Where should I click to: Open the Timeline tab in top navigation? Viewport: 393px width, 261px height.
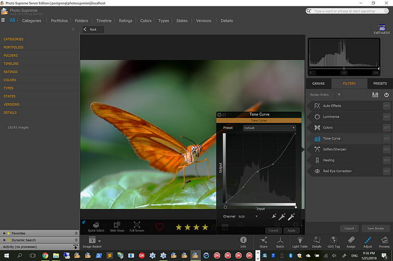(x=104, y=21)
